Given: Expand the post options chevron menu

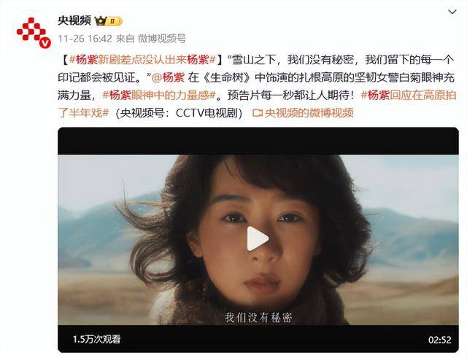Looking at the screenshot, I should tap(452, 12).
